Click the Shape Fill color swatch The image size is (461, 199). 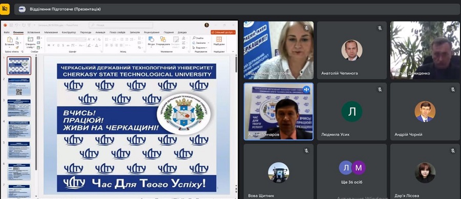[x=183, y=38]
